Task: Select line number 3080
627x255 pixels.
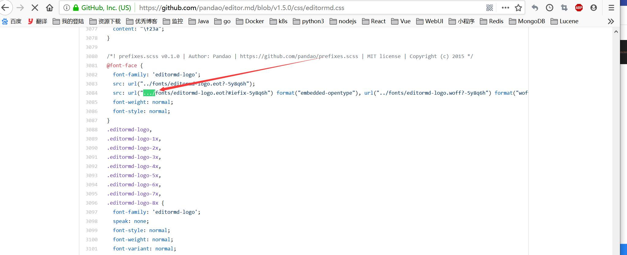Action: pos(91,56)
